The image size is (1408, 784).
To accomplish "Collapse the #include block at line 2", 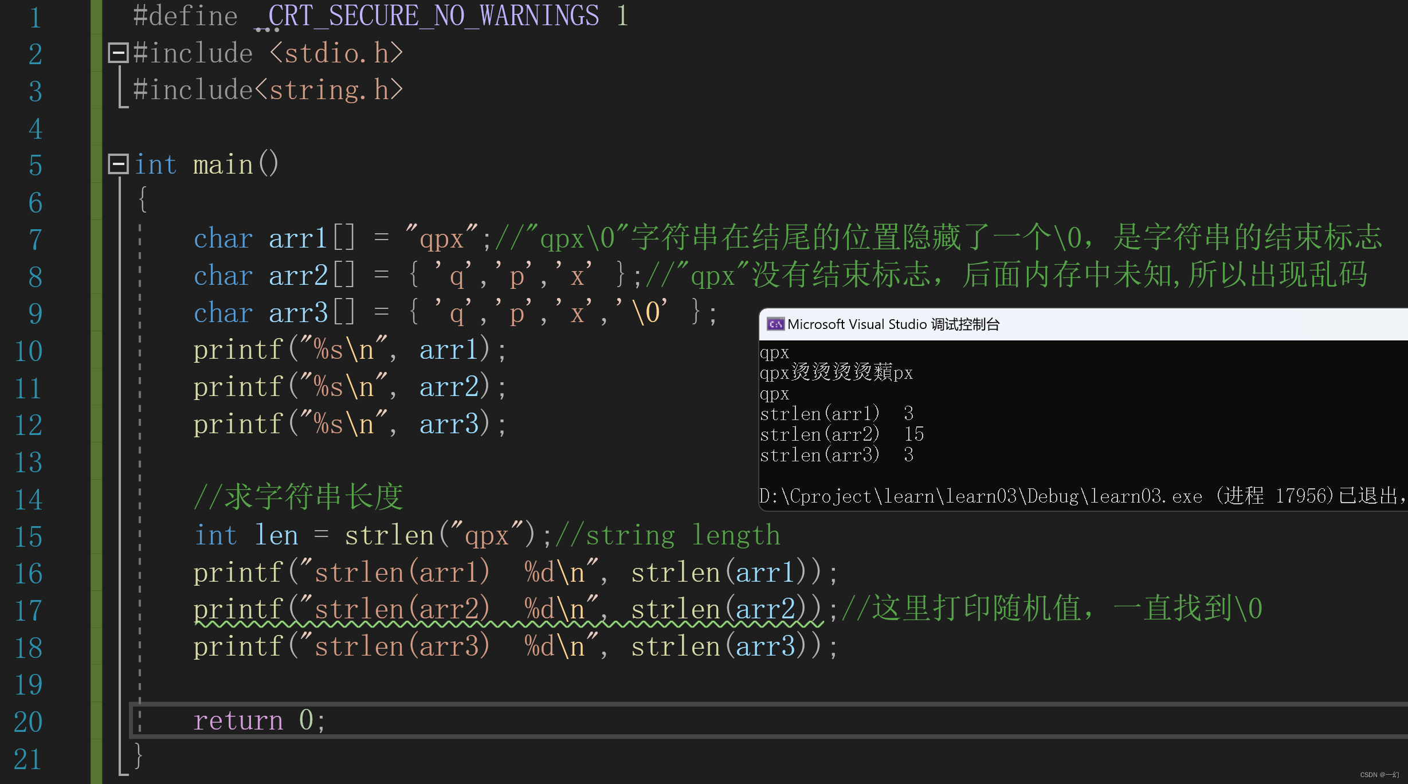I will [118, 53].
